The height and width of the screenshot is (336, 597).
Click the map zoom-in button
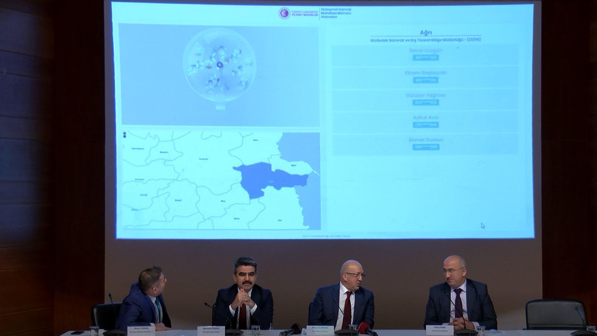(125, 133)
